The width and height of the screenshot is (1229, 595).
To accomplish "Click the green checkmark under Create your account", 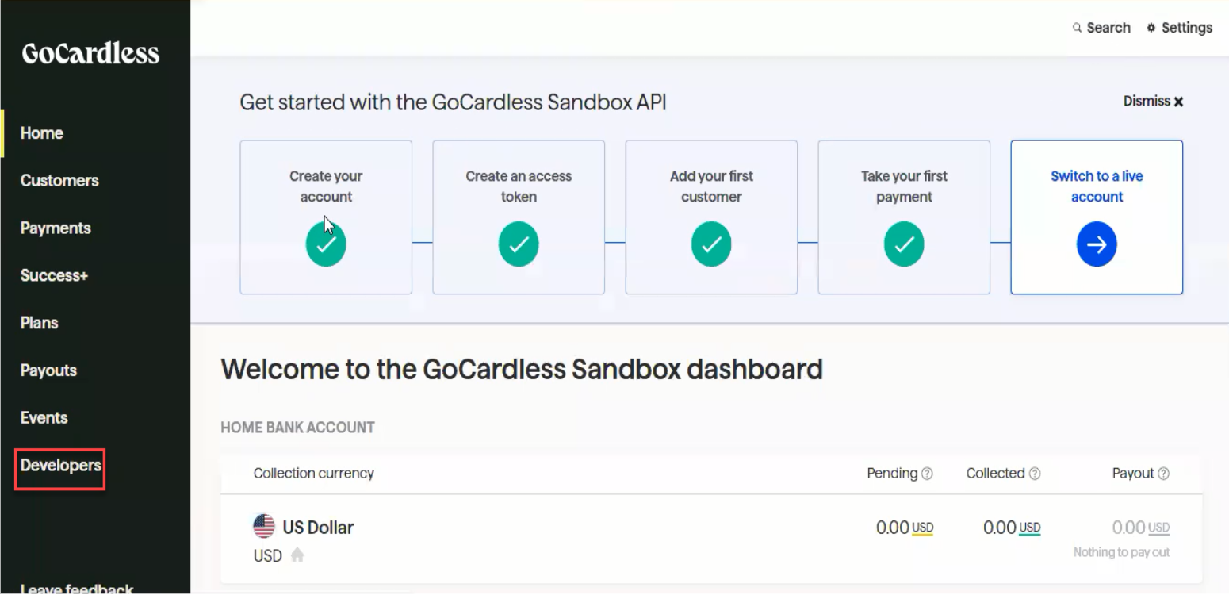I will (x=326, y=245).
